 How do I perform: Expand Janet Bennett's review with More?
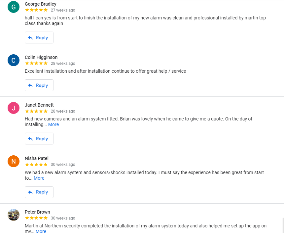pos(53,124)
